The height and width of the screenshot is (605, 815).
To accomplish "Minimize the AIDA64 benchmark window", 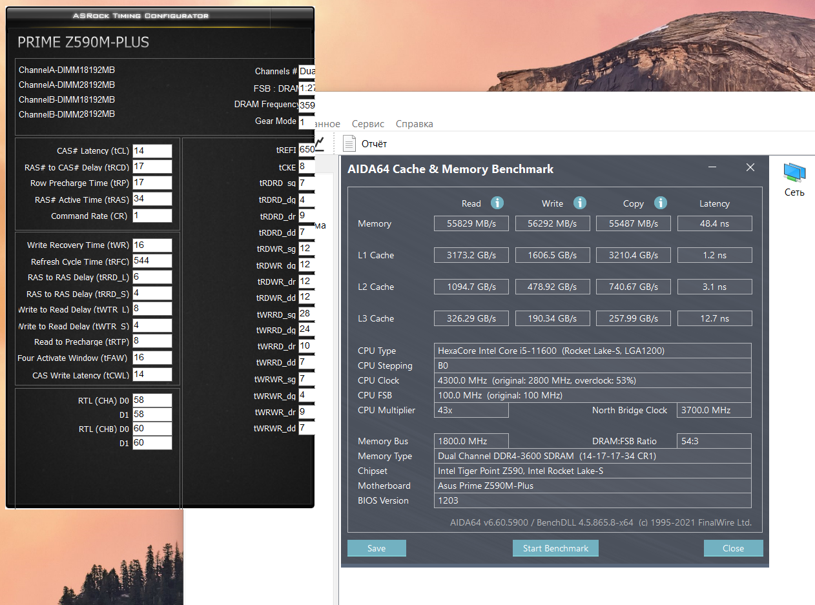I will [x=712, y=168].
